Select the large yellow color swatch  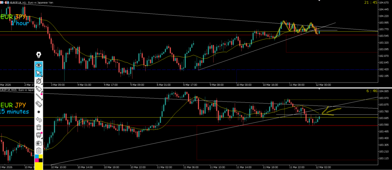click(x=39, y=166)
